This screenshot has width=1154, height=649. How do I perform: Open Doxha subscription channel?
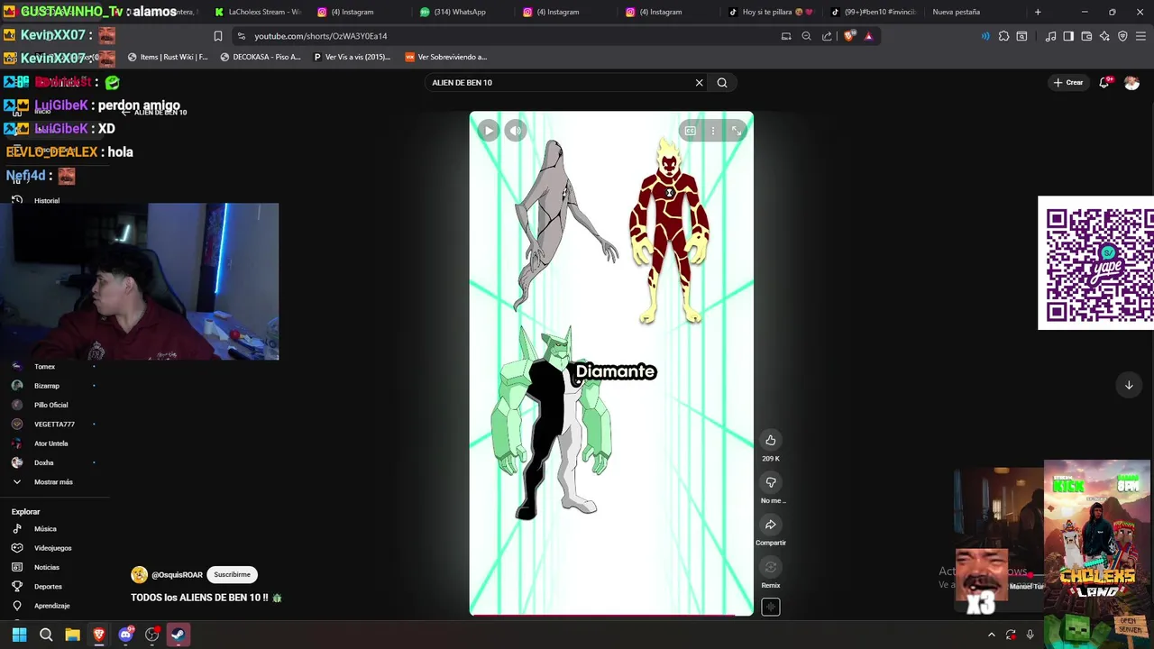(43, 462)
